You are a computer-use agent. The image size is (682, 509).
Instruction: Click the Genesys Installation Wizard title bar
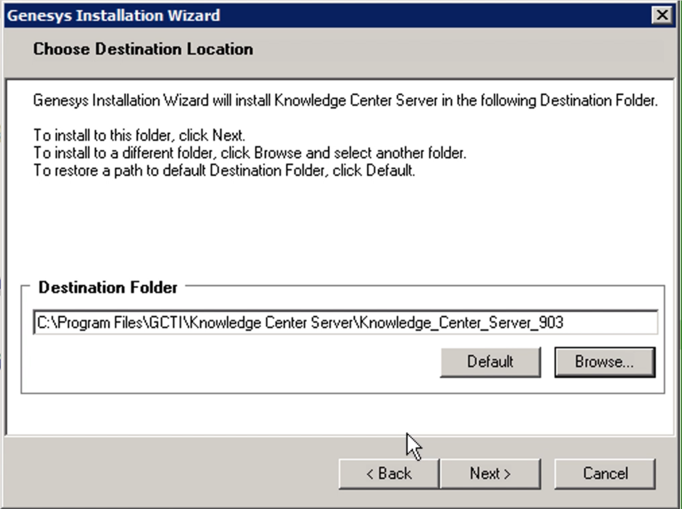click(x=322, y=16)
